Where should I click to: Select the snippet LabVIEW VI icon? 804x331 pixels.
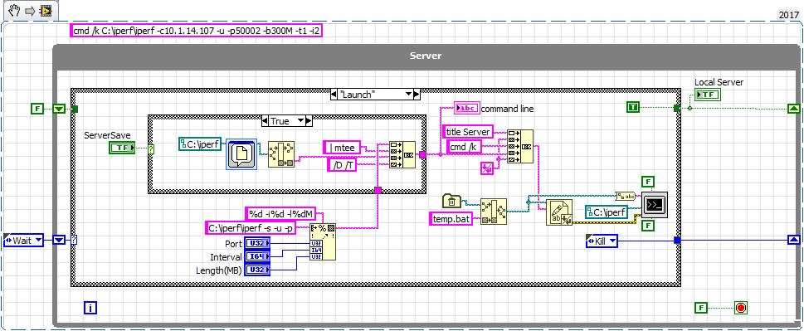(46, 12)
